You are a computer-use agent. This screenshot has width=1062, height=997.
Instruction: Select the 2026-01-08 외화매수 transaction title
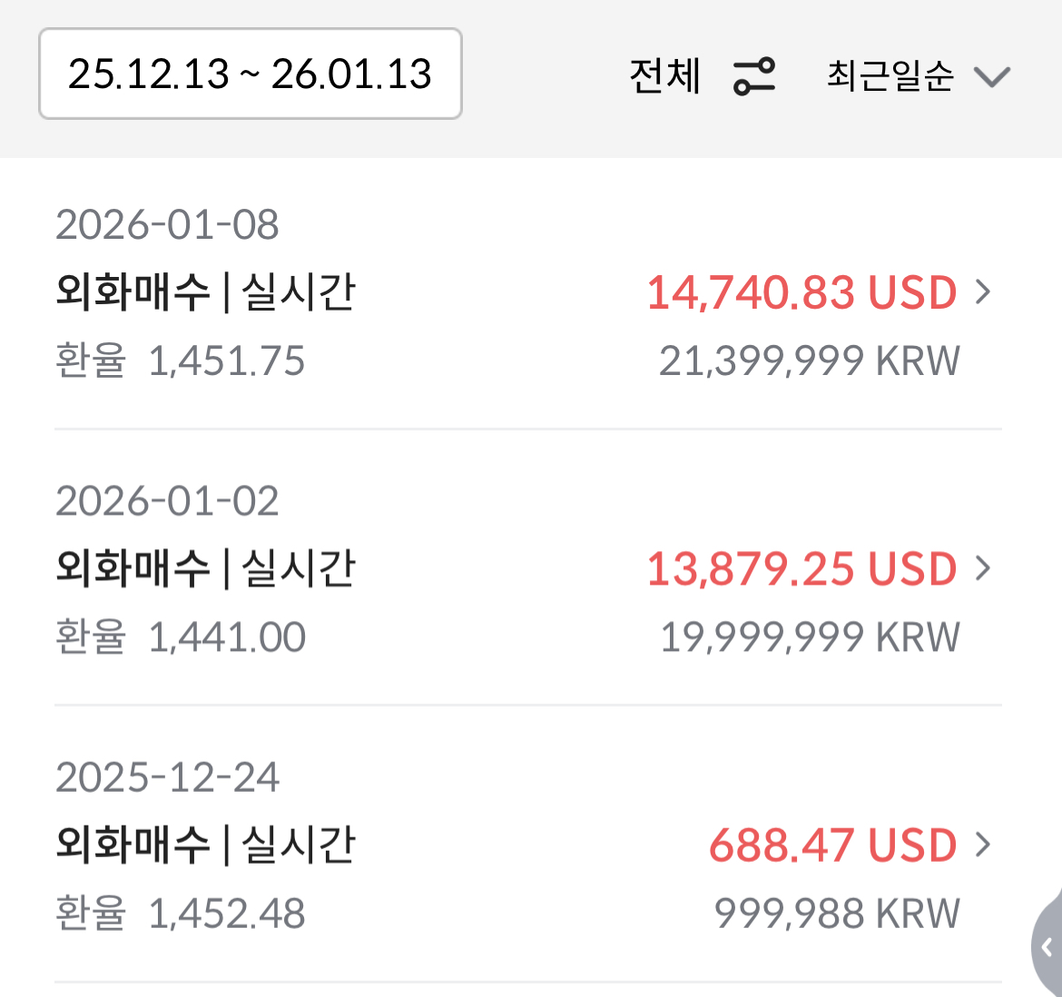(x=205, y=292)
